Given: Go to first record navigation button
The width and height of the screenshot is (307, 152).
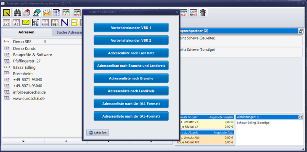Looking at the screenshot, I should tap(24, 142).
